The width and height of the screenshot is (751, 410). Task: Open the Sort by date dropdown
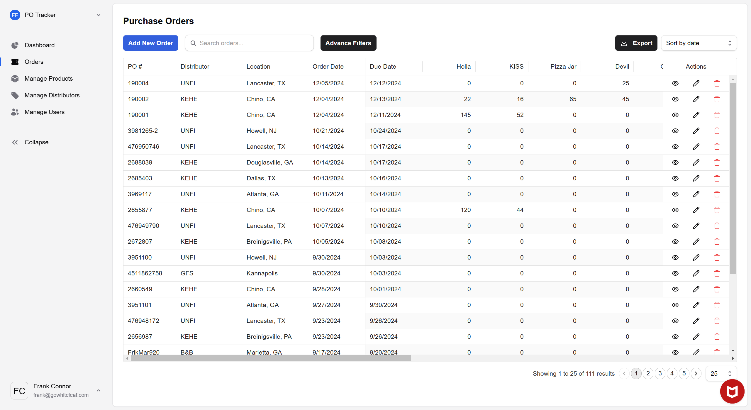[x=699, y=43]
